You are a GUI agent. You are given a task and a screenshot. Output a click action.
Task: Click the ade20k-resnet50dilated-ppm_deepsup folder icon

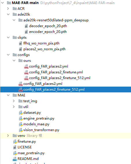20,20
